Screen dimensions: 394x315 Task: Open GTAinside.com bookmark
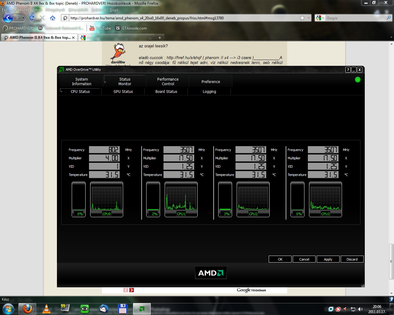click(x=131, y=28)
